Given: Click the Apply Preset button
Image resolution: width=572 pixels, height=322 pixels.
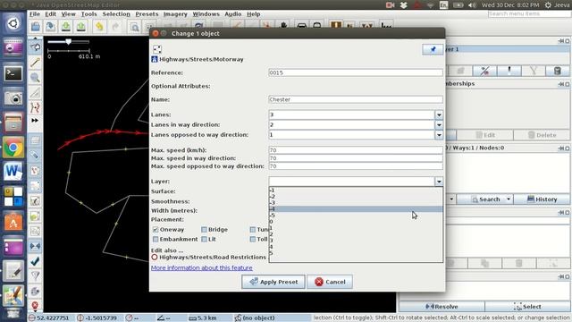Looking at the screenshot, I should (x=273, y=282).
